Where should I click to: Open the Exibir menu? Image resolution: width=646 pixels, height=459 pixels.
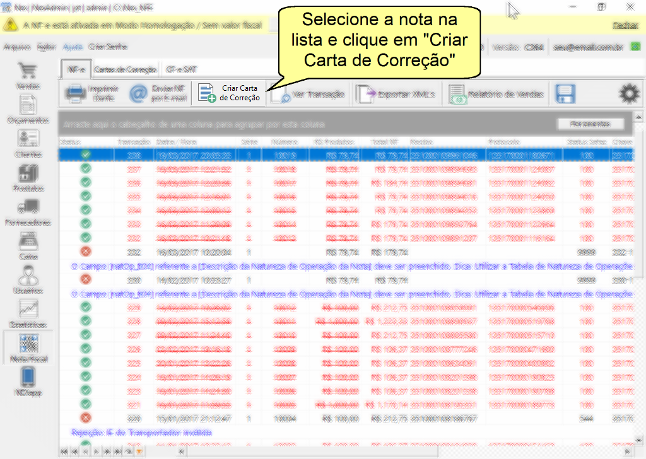click(46, 47)
